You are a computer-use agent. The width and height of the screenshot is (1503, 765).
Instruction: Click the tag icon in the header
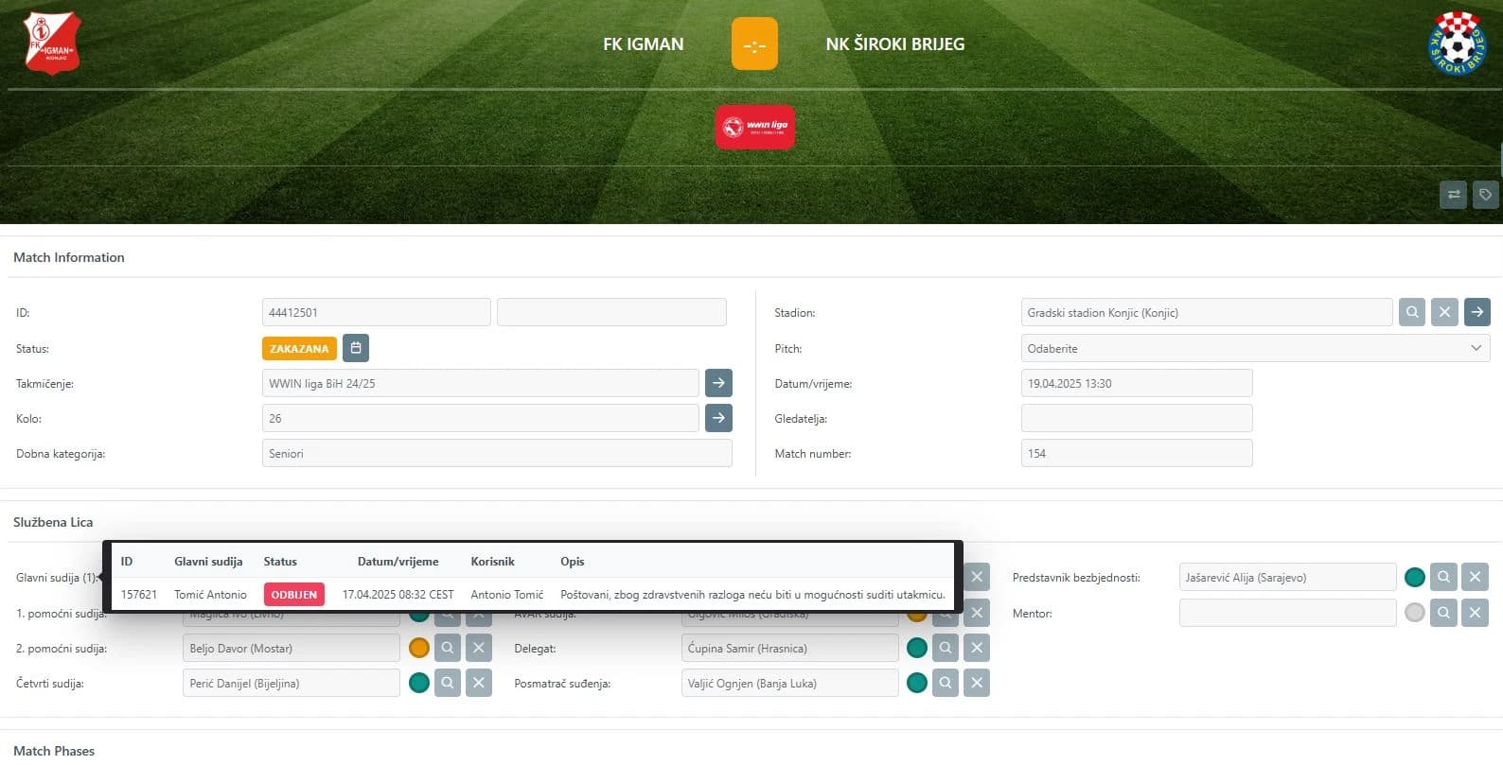click(1485, 195)
